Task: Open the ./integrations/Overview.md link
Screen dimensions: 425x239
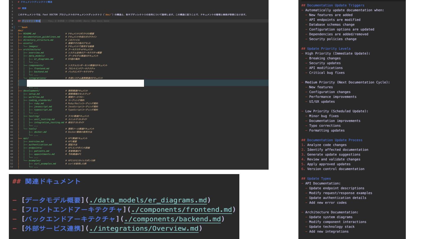Action: pos(144,229)
